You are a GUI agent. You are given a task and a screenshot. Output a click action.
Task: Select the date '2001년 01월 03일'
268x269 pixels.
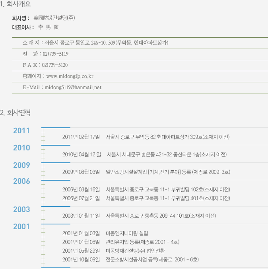pyautogui.click(x=81, y=233)
